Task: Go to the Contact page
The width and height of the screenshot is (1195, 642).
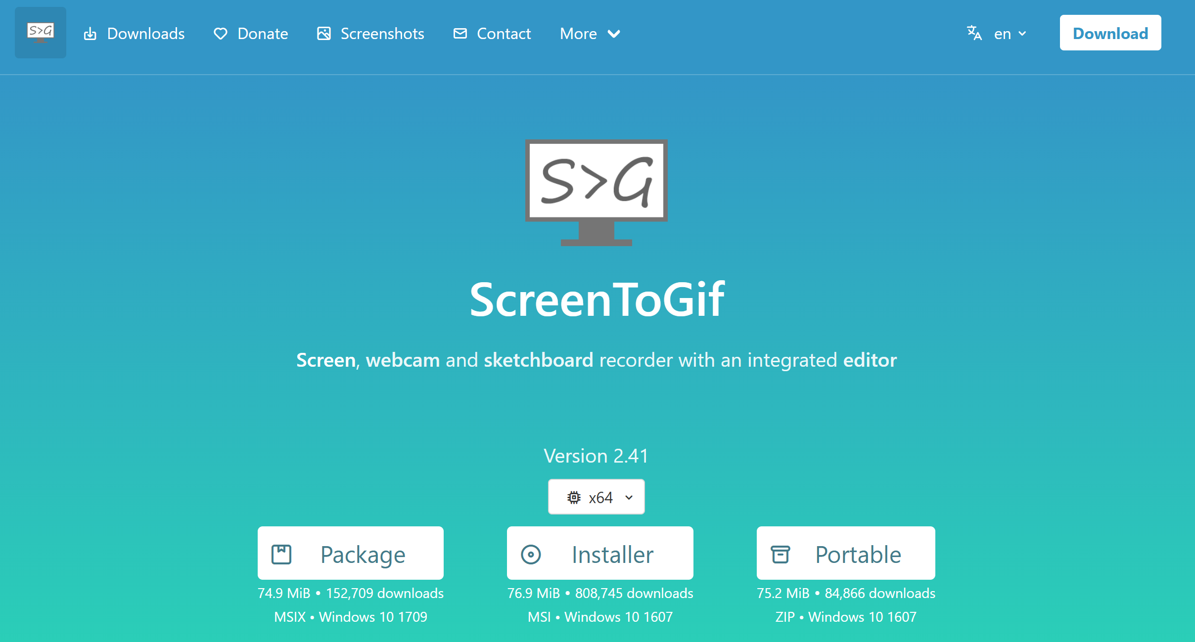Action: 504,34
